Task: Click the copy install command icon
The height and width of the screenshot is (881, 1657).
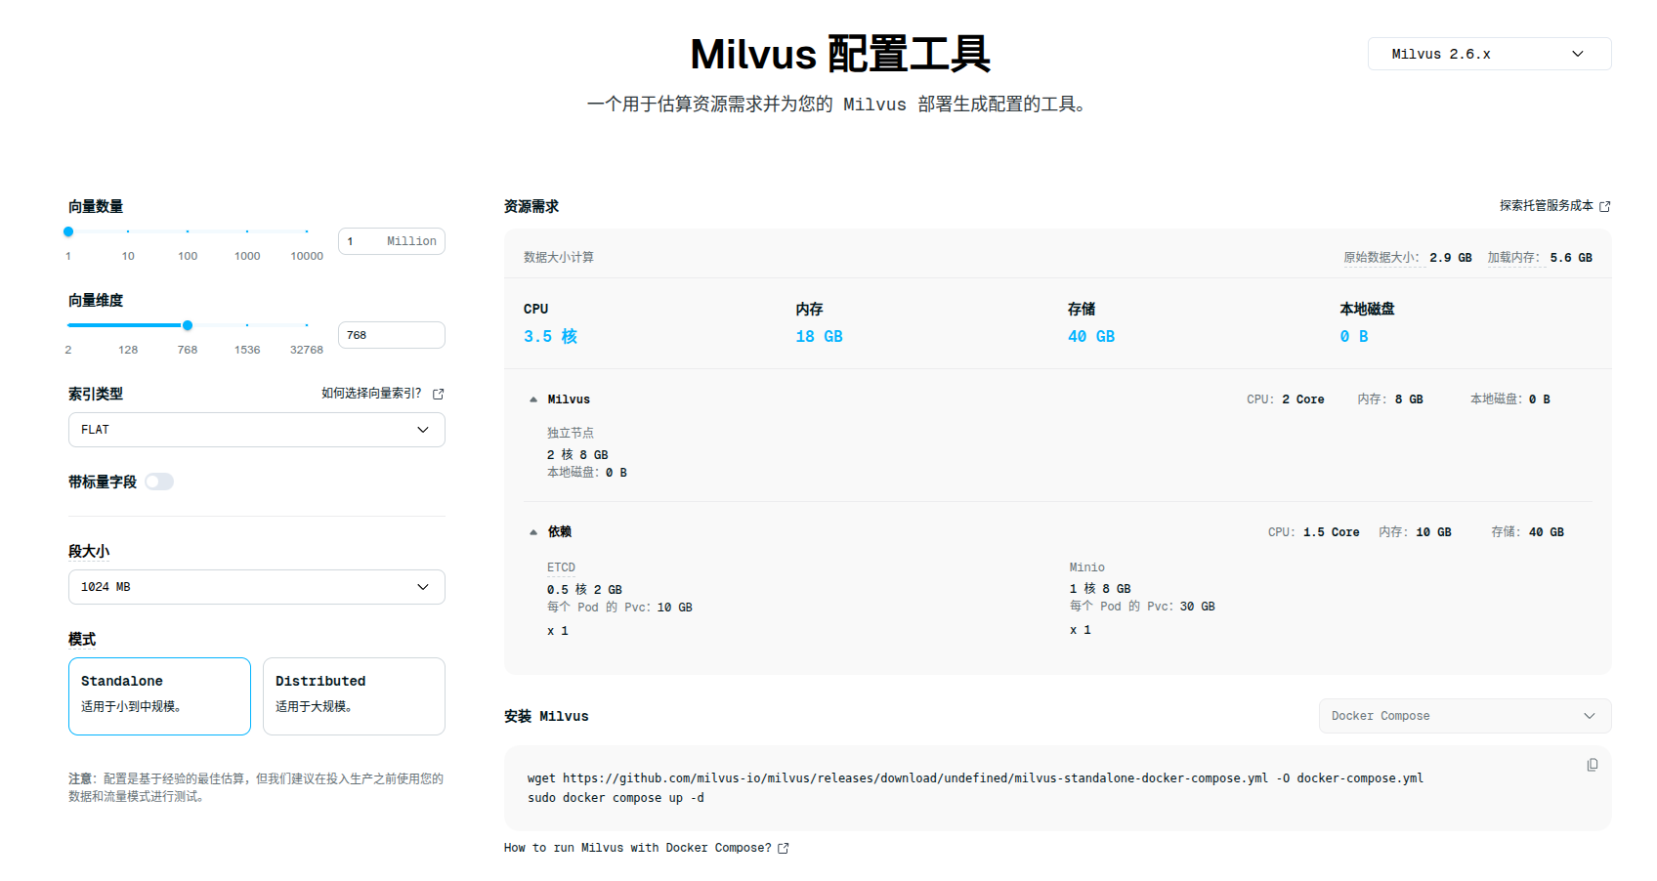Action: coord(1592,765)
